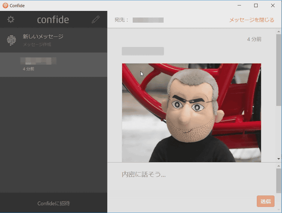Image resolution: width=282 pixels, height=213 pixels.
Task: Click the message pane scrollbar thumb
Action: point(279,70)
